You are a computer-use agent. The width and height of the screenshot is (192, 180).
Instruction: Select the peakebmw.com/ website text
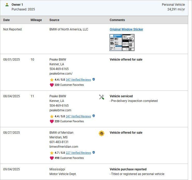click(x=61, y=74)
